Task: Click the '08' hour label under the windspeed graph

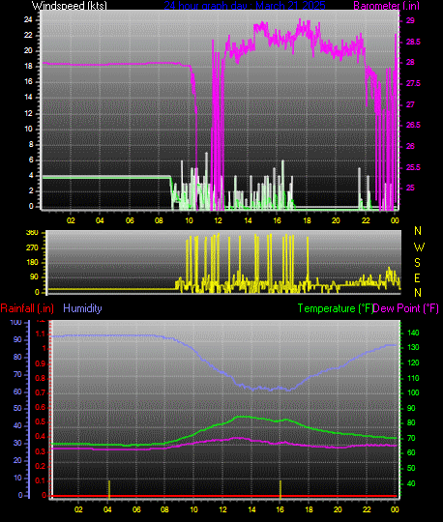Action: 159,220
